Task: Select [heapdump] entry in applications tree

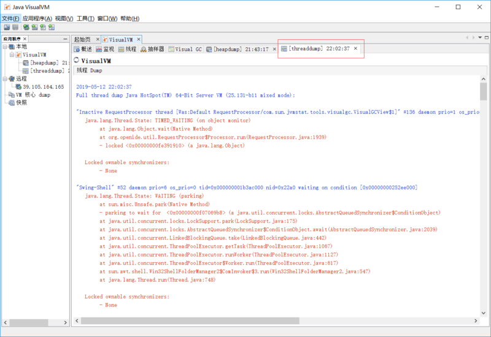Action: point(49,63)
